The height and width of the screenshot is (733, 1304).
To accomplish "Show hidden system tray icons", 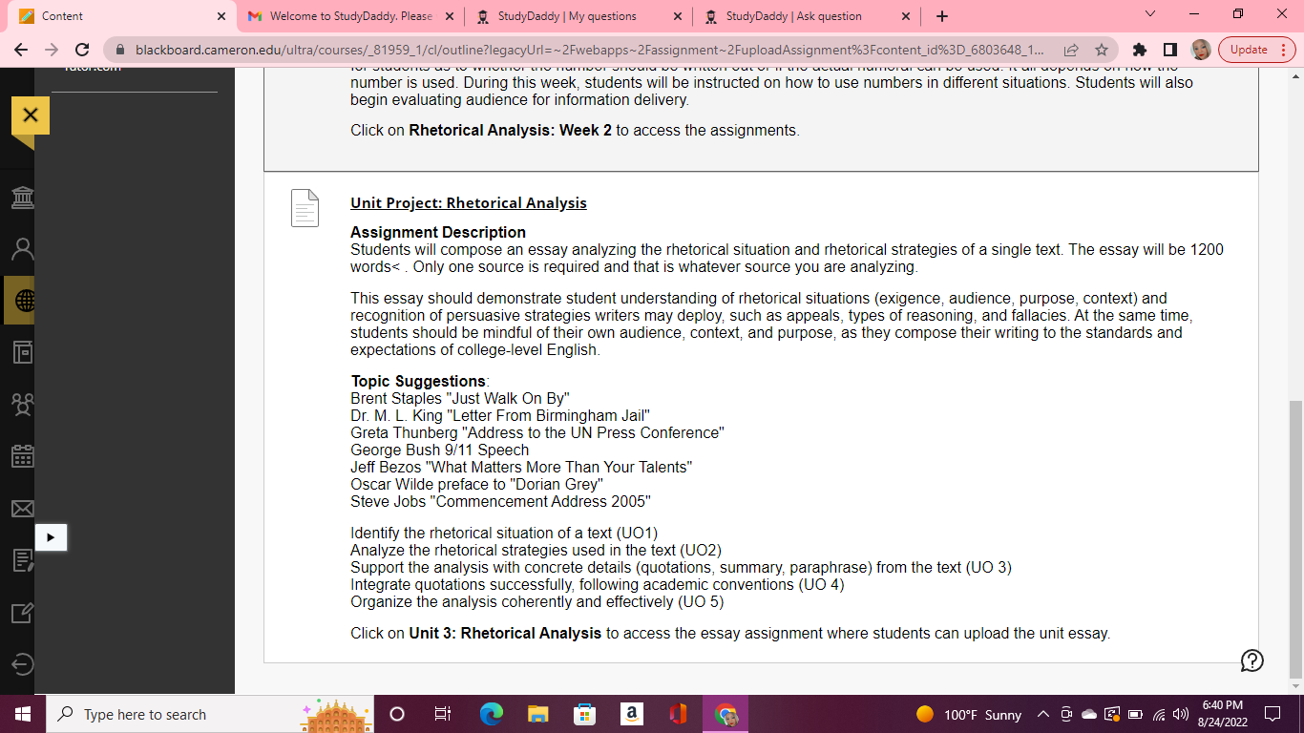I will pyautogui.click(x=1042, y=714).
